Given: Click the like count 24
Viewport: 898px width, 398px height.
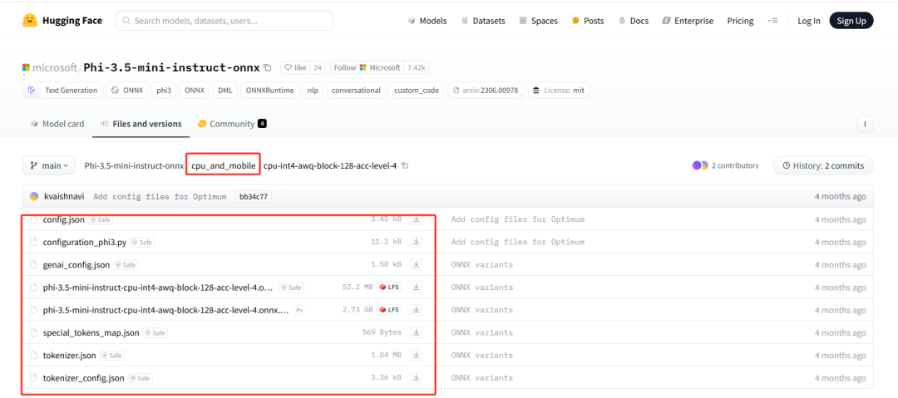Looking at the screenshot, I should 318,67.
